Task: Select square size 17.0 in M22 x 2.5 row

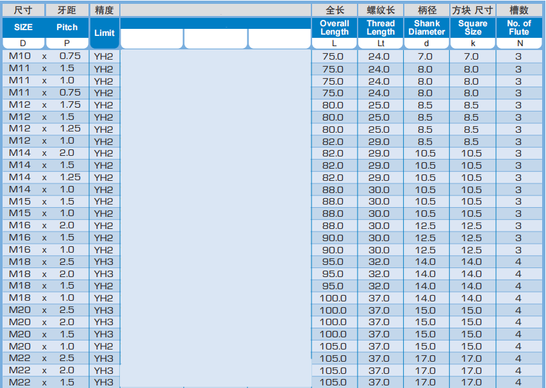Action: (x=471, y=358)
